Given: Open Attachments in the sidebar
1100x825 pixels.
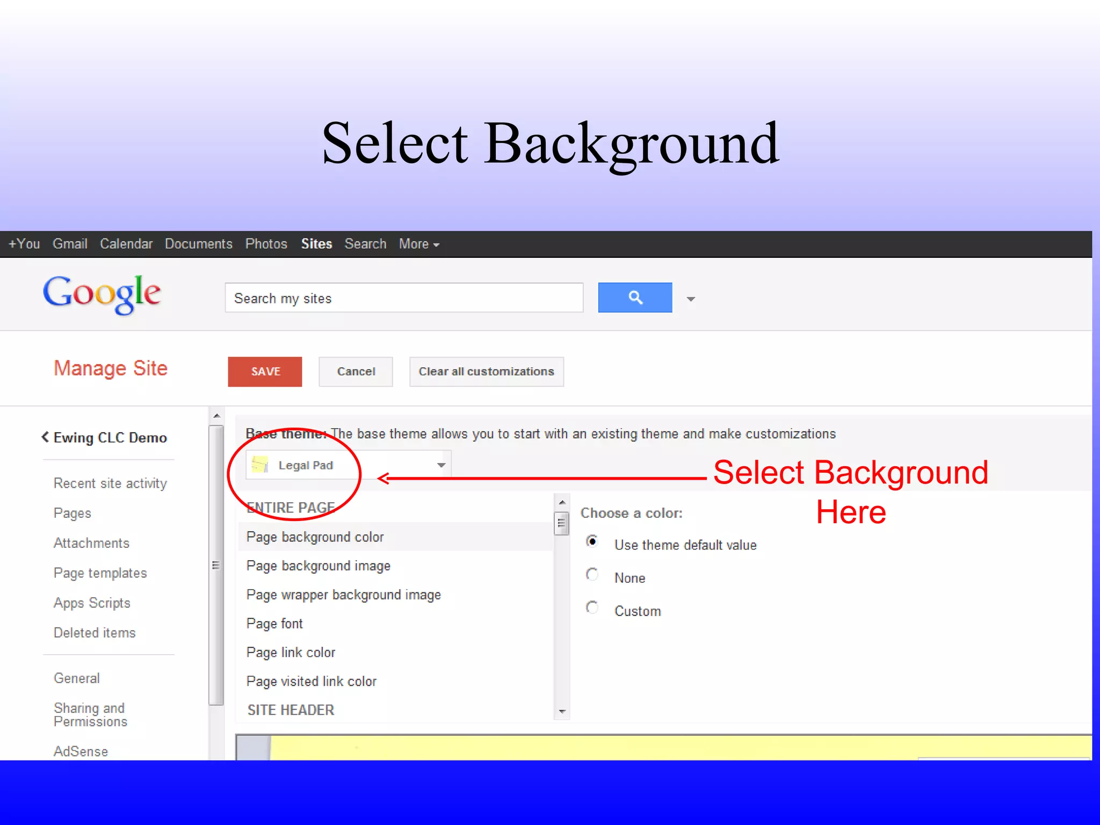Looking at the screenshot, I should (x=92, y=543).
